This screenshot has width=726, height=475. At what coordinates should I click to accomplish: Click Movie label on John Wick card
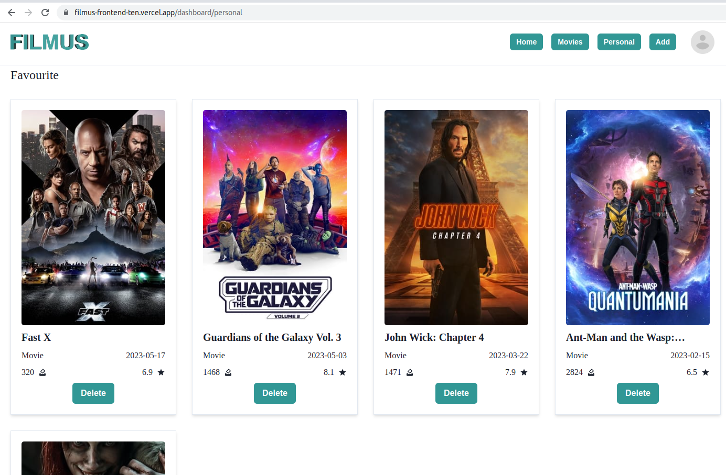click(396, 356)
